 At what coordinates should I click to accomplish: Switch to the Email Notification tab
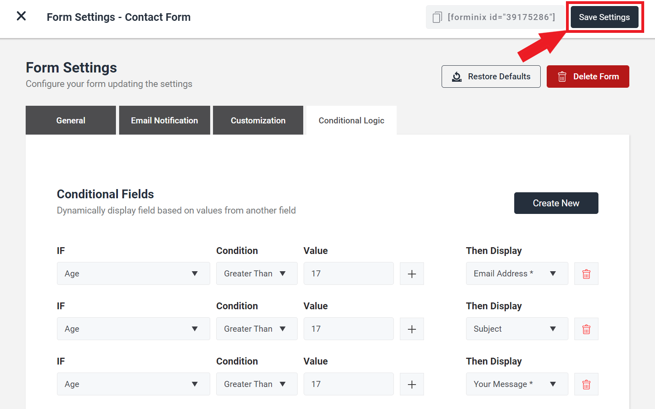[x=164, y=120]
